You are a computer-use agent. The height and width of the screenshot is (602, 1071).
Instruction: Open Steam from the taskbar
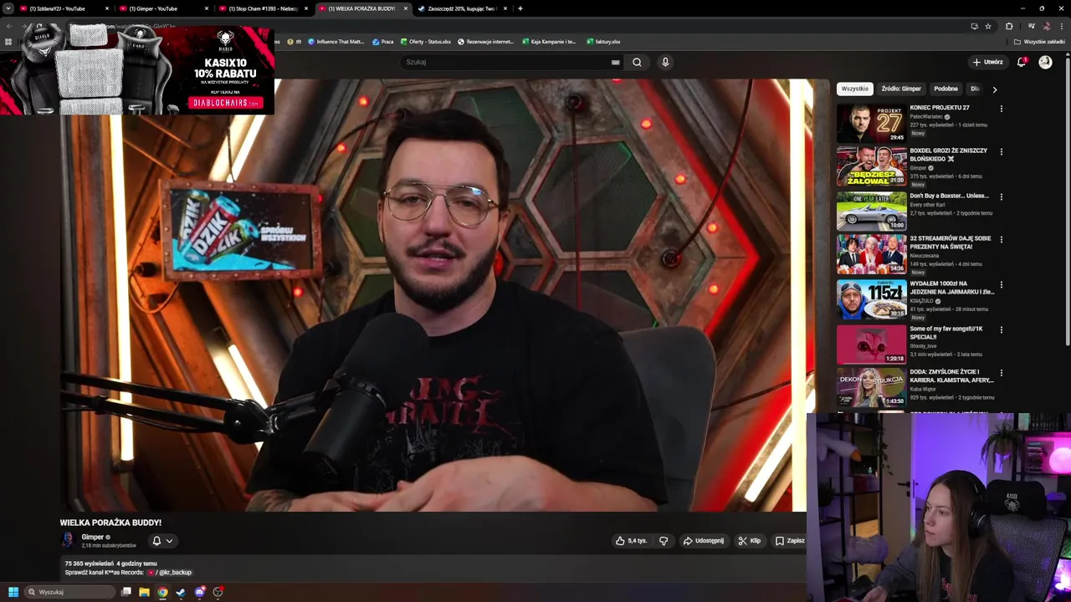(x=181, y=592)
